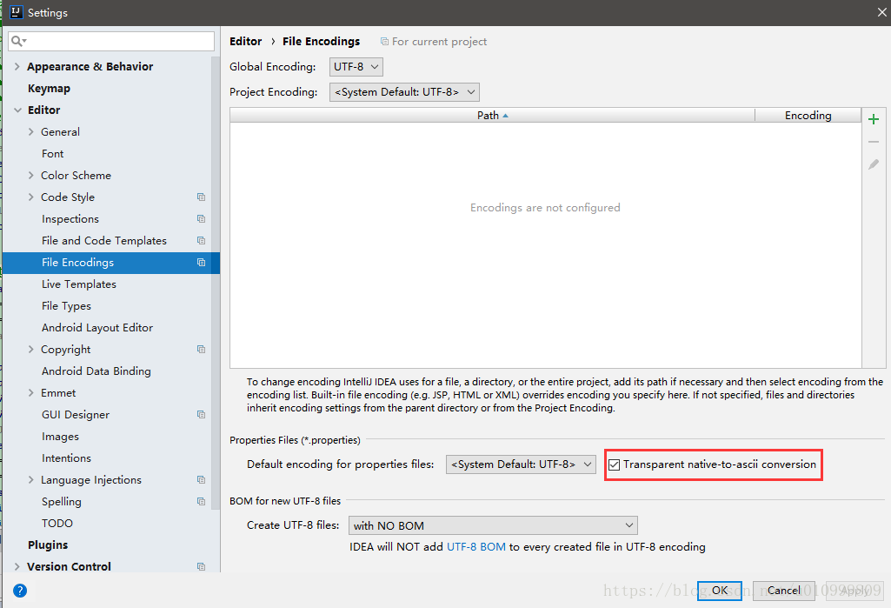Open Live Templates page
891x608 pixels.
78,284
